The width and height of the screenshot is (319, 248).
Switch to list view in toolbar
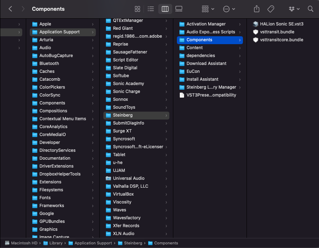coord(151,9)
